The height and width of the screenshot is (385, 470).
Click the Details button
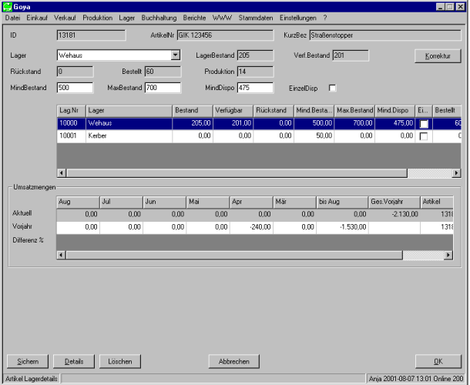point(74,362)
